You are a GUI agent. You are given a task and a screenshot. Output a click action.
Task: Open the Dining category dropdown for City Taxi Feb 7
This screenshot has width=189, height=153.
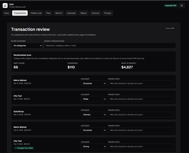tap(94, 147)
